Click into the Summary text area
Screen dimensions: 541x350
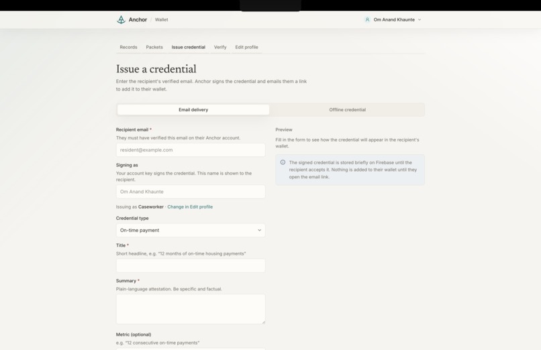191,309
